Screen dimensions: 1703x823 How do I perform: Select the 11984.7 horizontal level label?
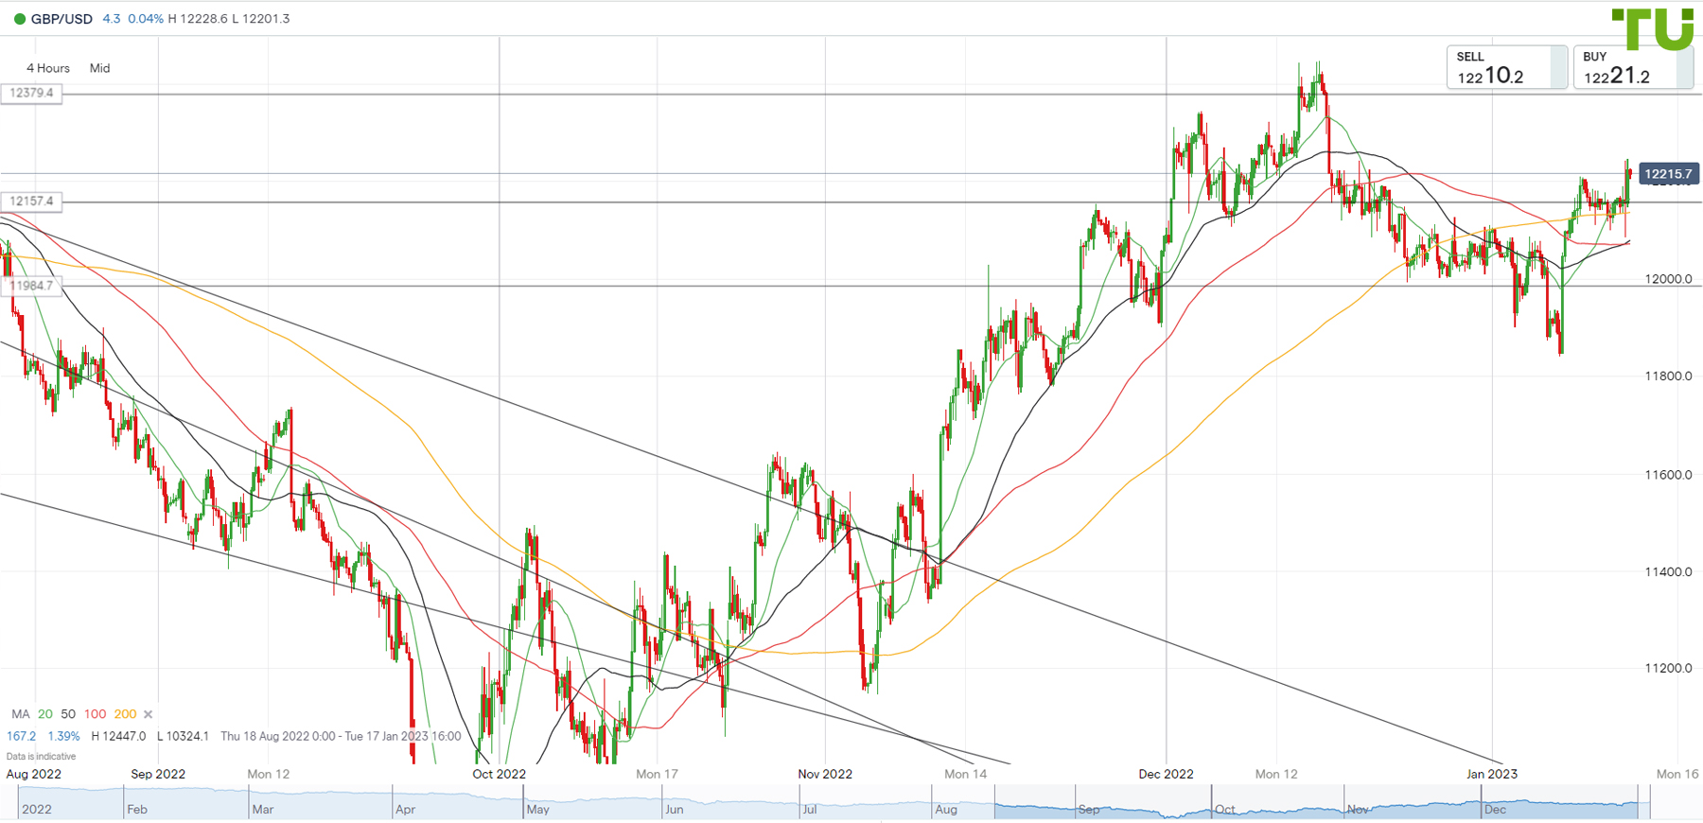click(32, 286)
